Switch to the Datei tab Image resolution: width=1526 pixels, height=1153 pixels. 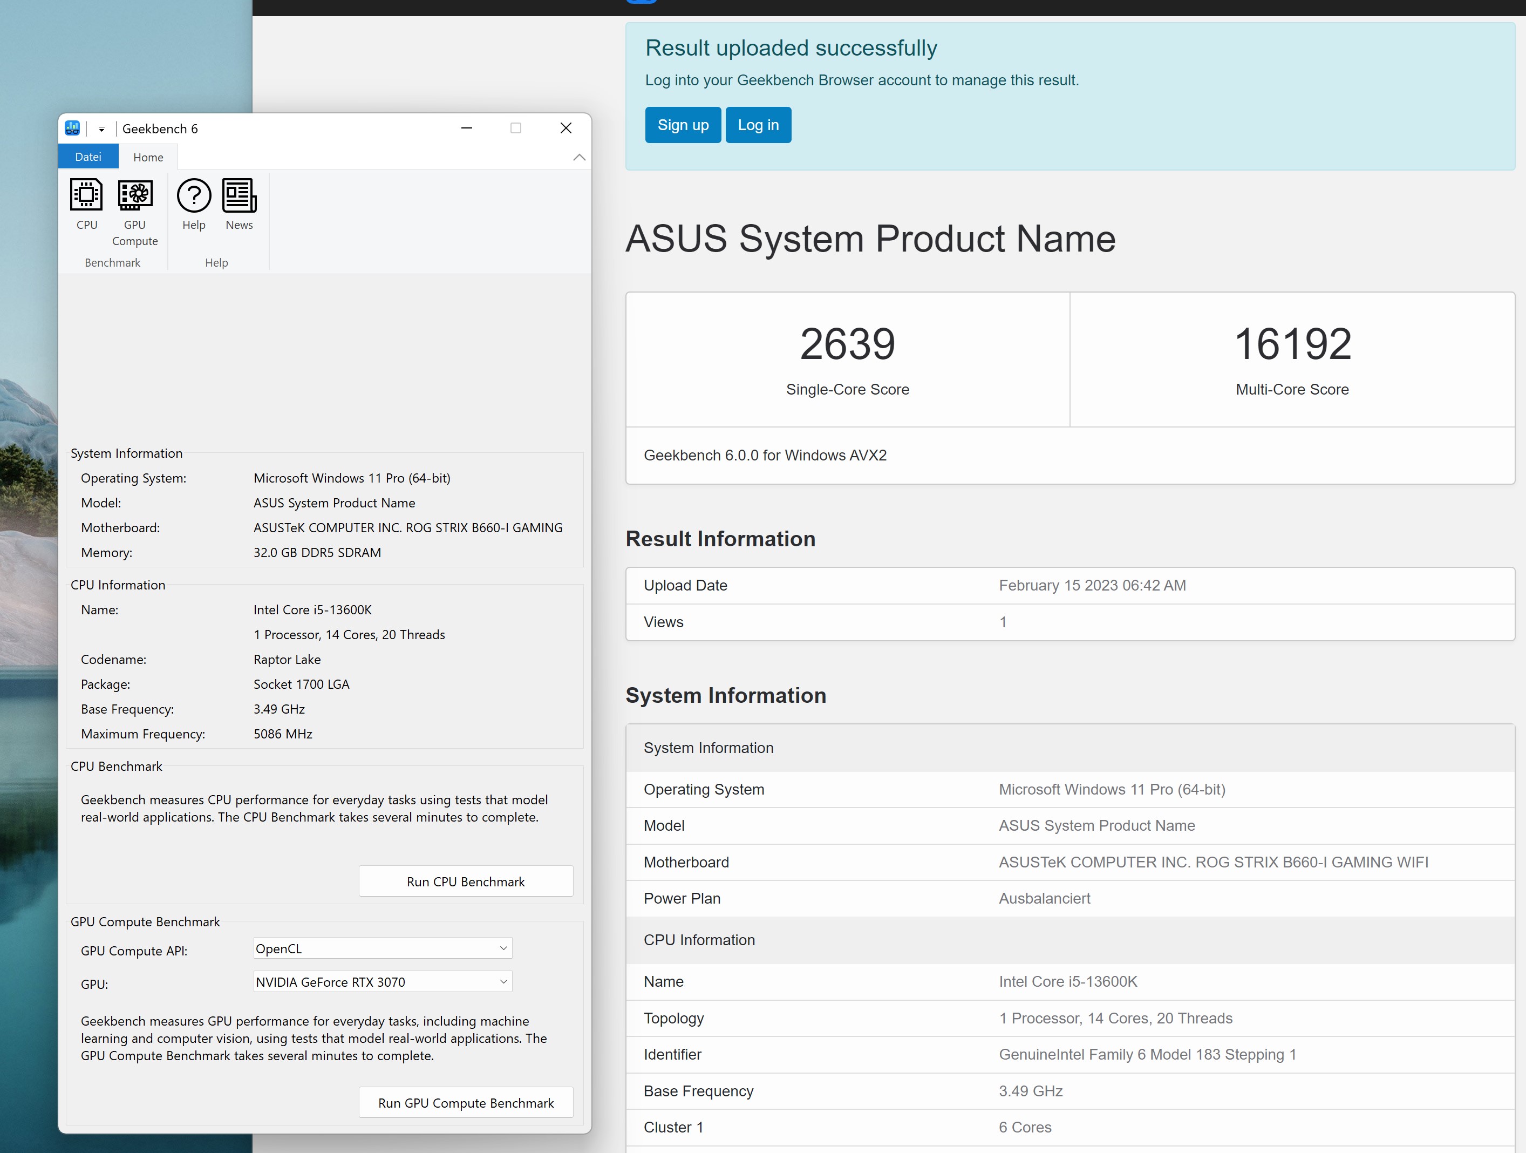(x=88, y=157)
